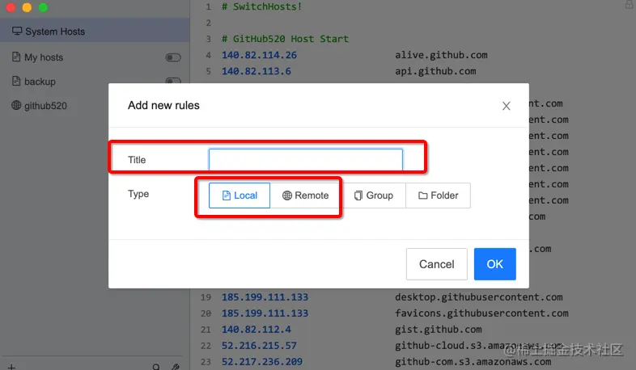The image size is (636, 370).
Task: Click line number 1 in gutter
Action: point(208,6)
